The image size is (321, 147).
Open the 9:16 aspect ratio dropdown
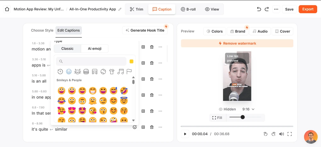click(x=248, y=109)
